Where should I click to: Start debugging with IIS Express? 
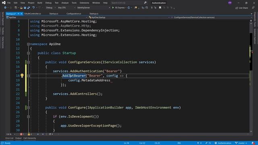119,8
